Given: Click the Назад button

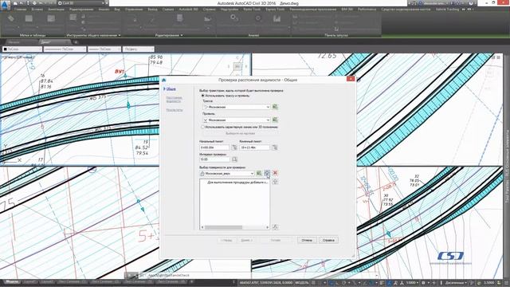Looking at the screenshot, I should [x=226, y=240].
